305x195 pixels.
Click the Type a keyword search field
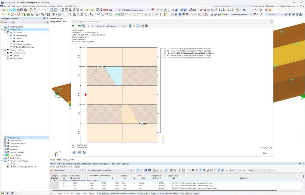coord(231,6)
